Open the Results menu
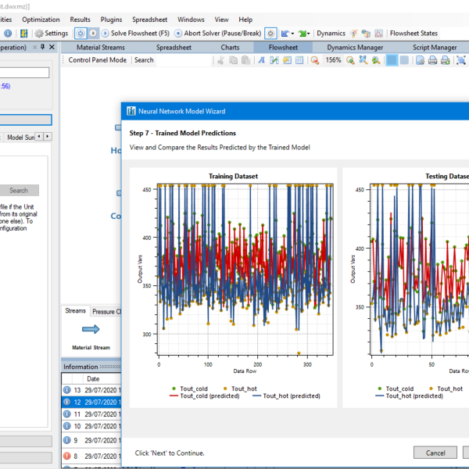This screenshot has height=469, width=469. (x=80, y=20)
